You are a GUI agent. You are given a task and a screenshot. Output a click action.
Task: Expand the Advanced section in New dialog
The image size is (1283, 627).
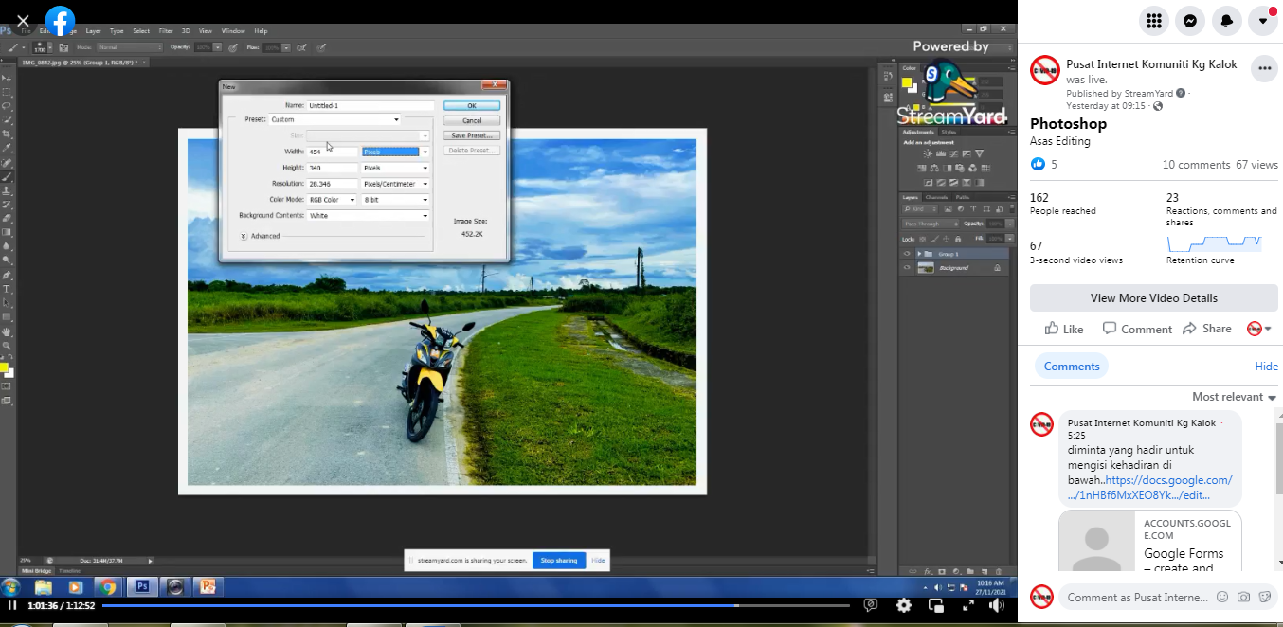(x=244, y=236)
